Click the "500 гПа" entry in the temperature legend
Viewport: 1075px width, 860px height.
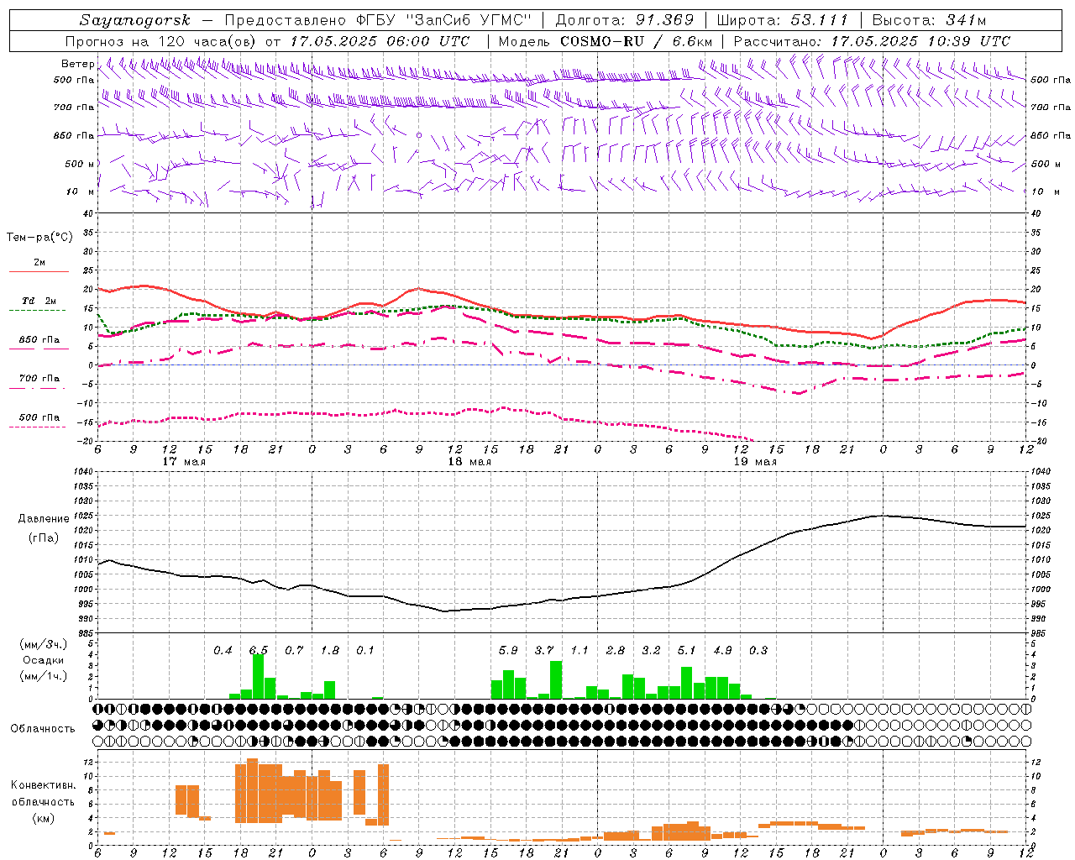pos(39,417)
